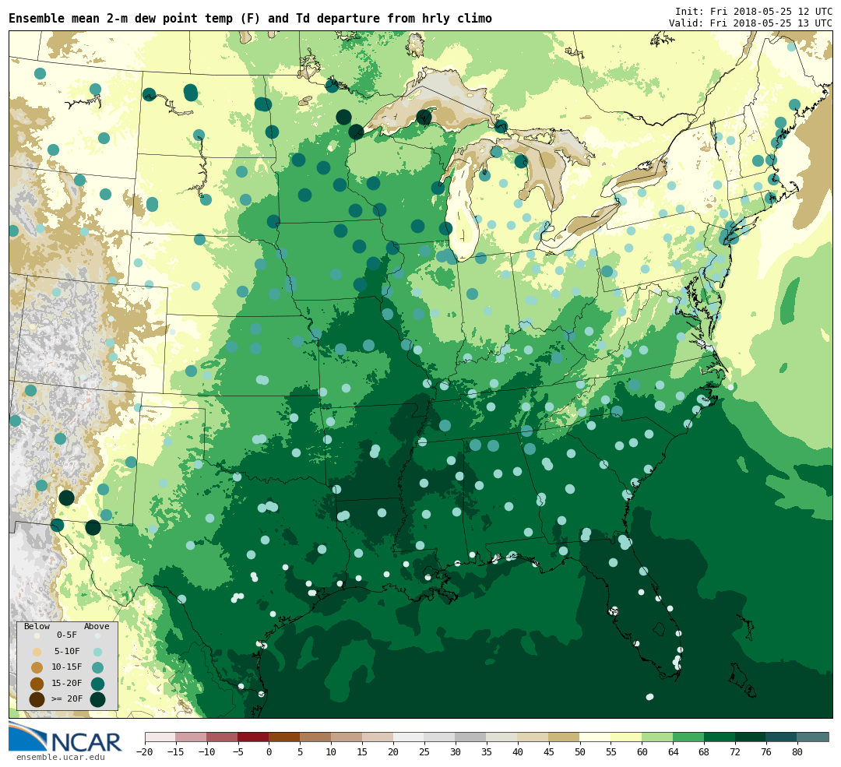Viewport: 841px width, 767px height.
Task: Click the Below 10-15F brown legend circle
Action: tap(37, 668)
